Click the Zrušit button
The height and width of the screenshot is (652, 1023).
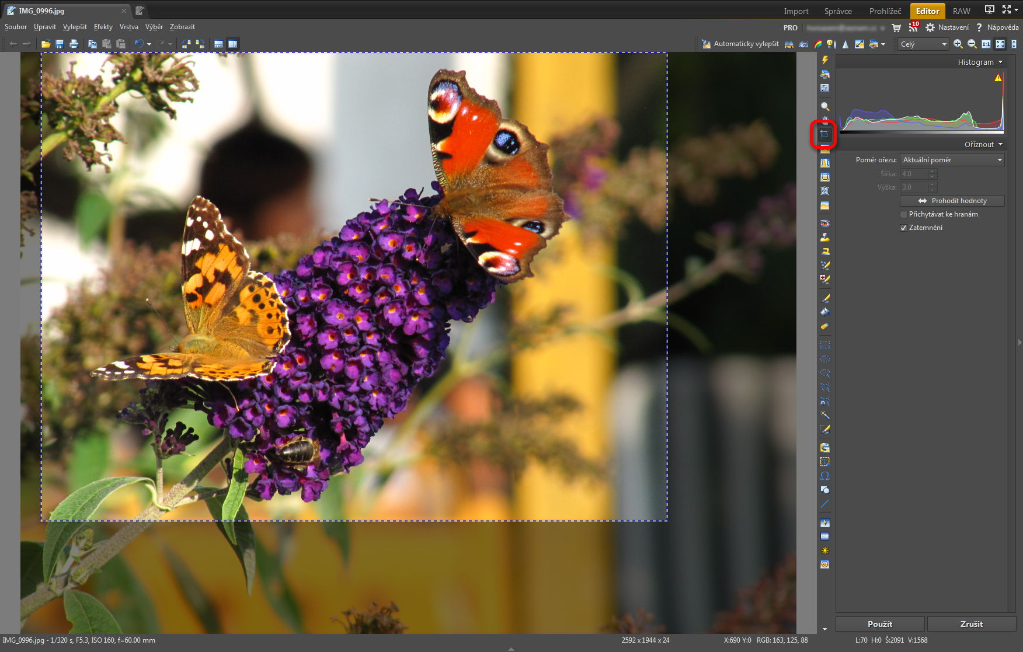pos(971,624)
